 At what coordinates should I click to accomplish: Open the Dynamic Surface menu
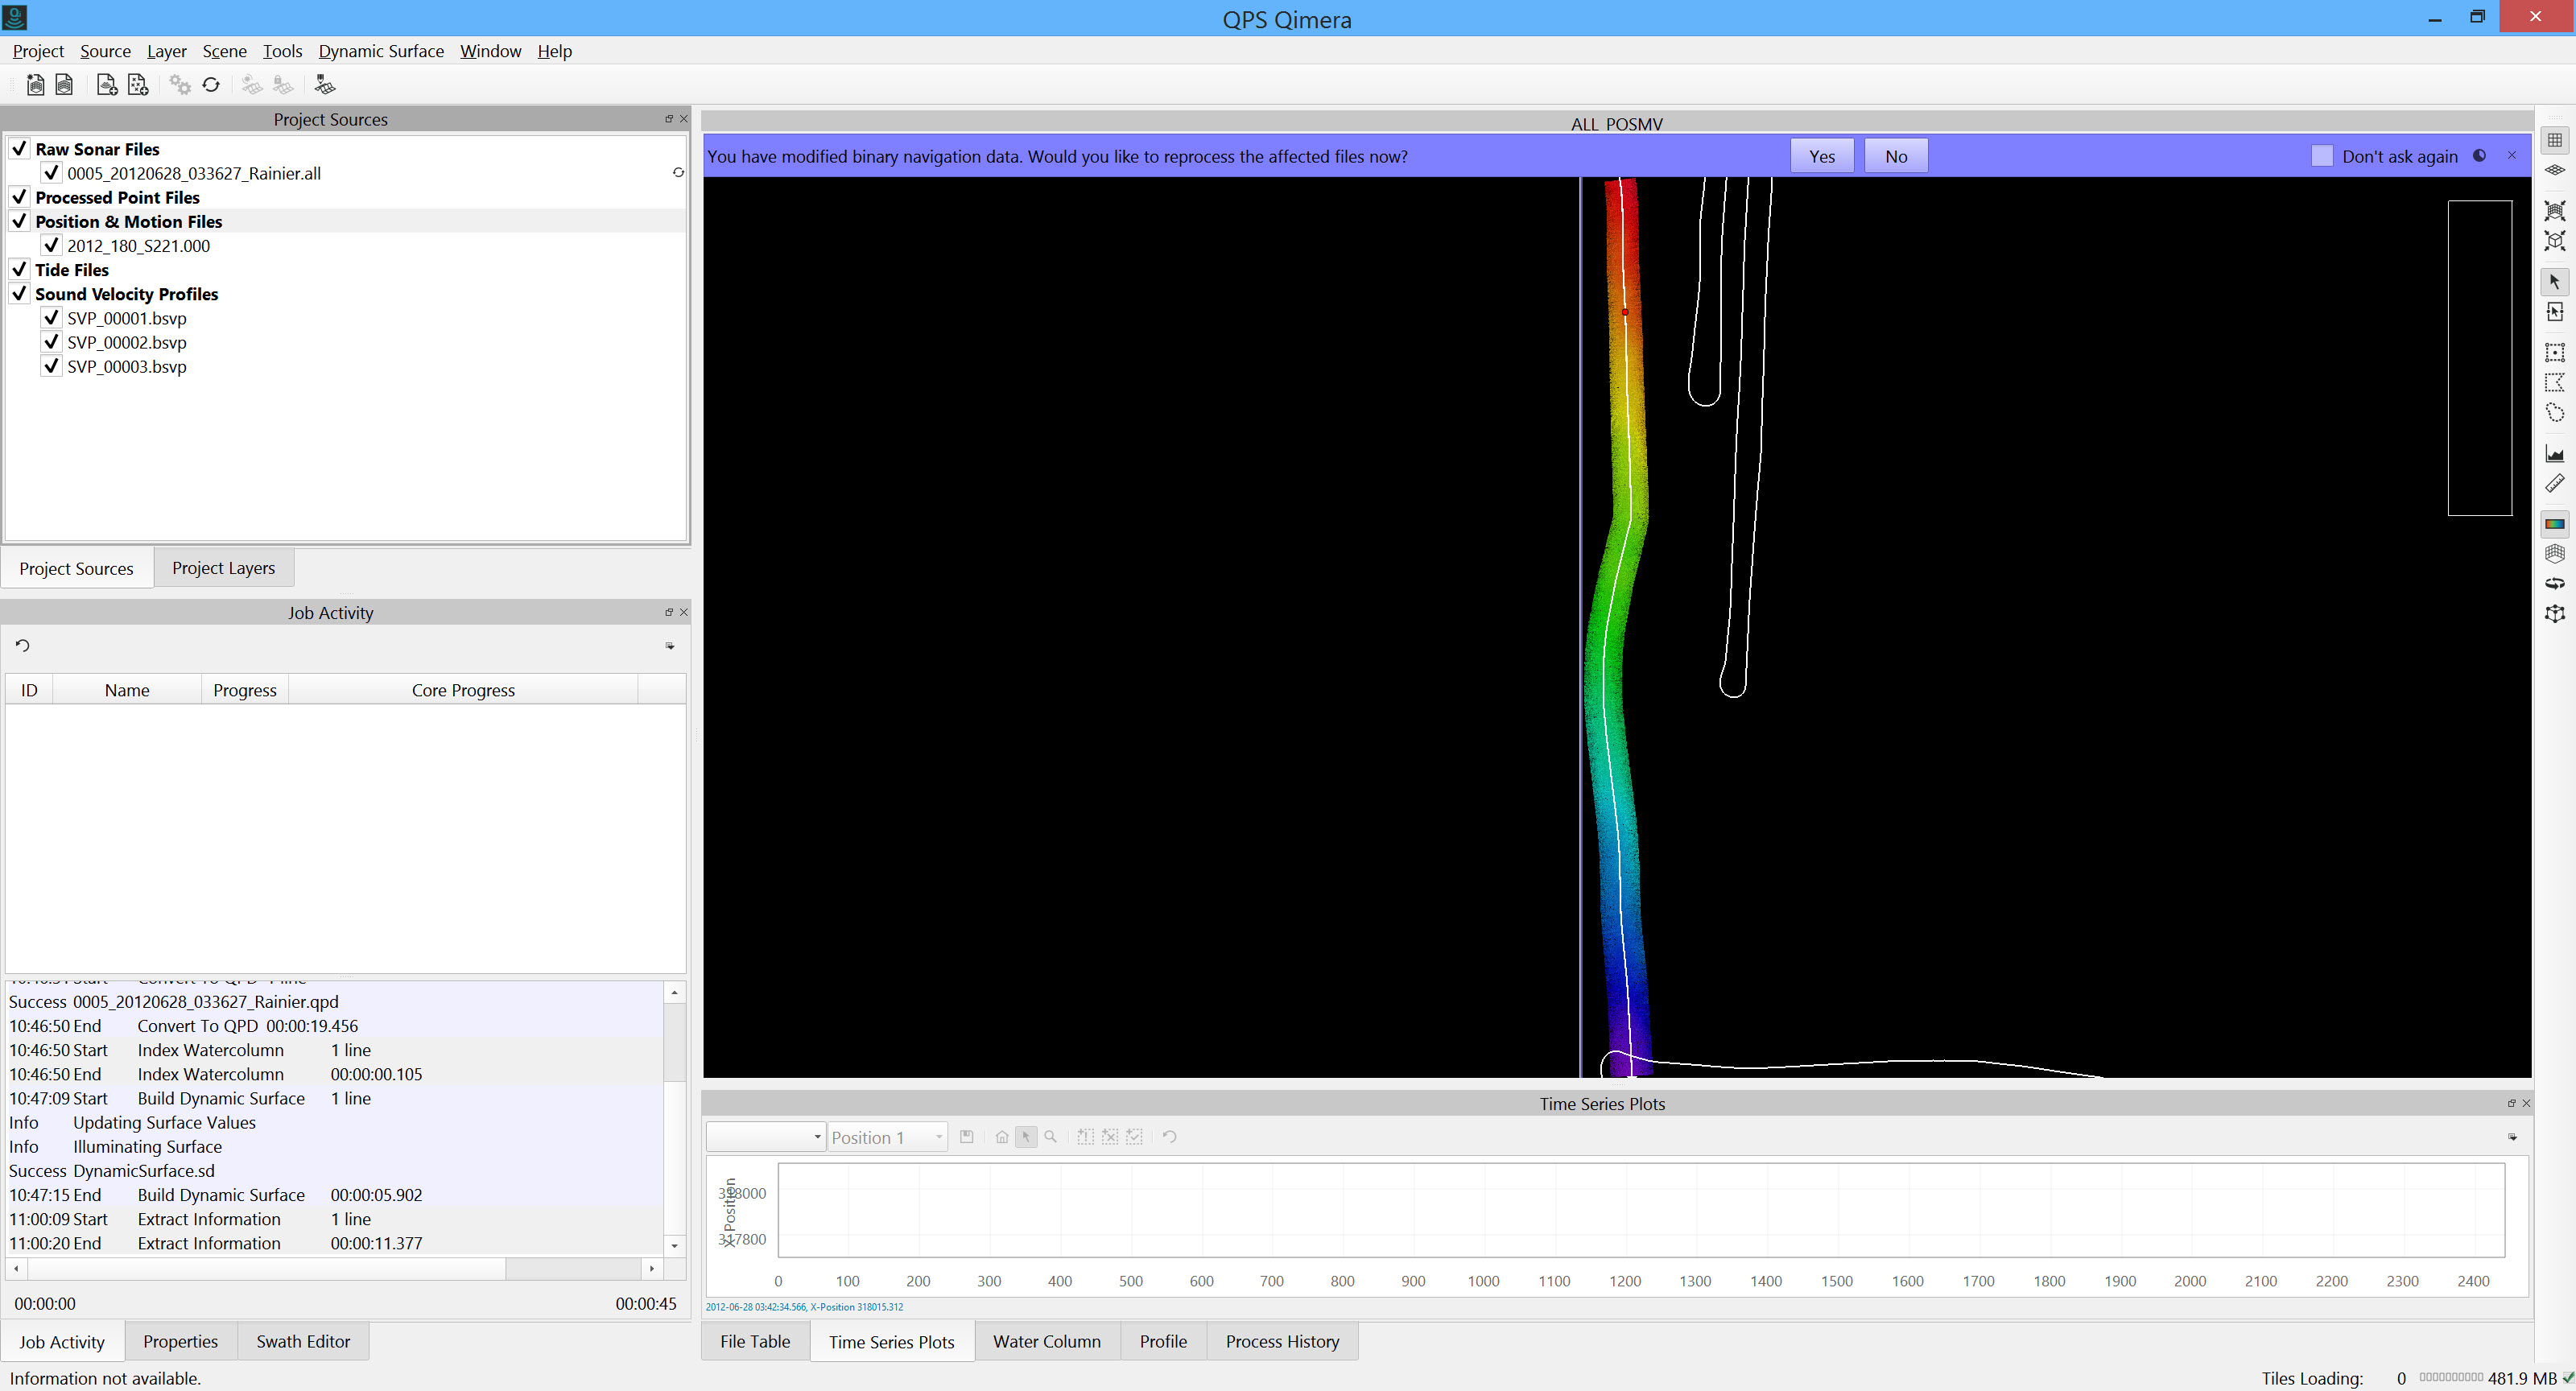tap(380, 51)
